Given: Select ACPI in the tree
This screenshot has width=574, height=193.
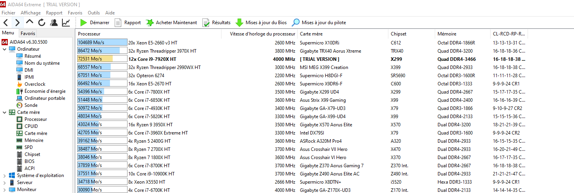Looking at the screenshot, I should [x=25, y=168].
